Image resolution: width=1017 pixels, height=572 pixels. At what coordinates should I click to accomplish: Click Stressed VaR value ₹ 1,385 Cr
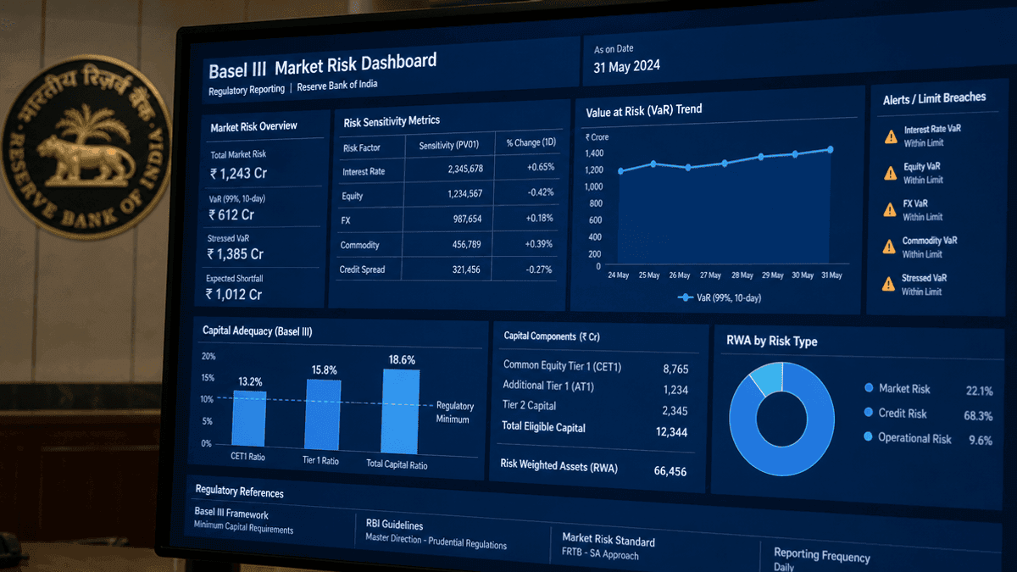[x=236, y=254]
